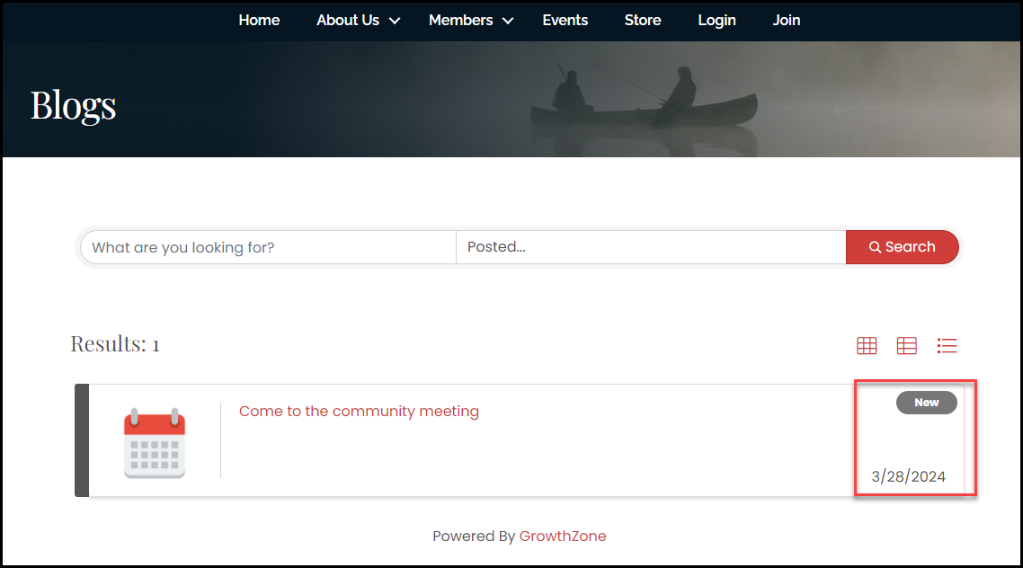Go to the Home menu item
Image resolution: width=1023 pixels, height=568 pixels.
259,20
